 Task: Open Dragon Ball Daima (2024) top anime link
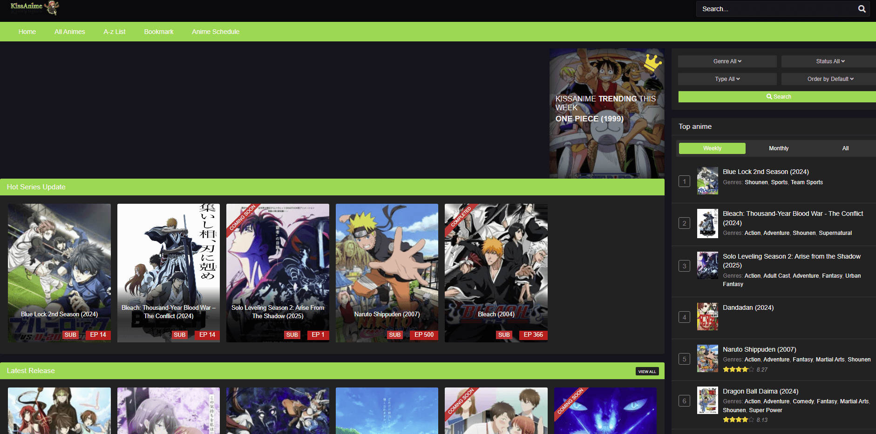(761, 391)
